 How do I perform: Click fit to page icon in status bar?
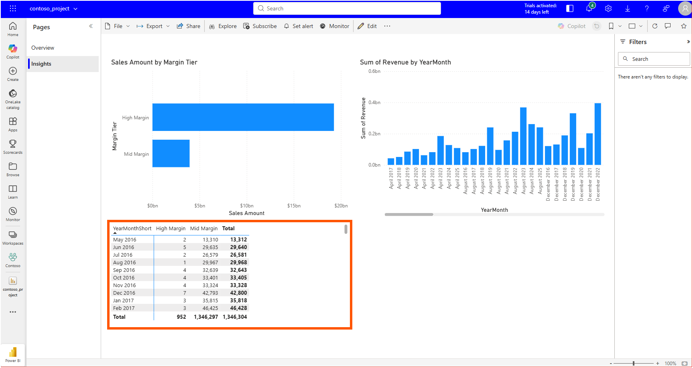[685, 364]
